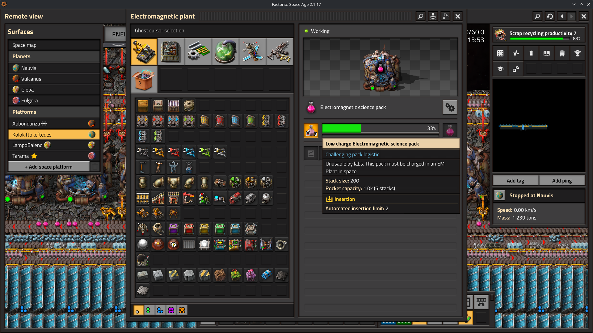
Task: Choose the programmable speaker
Action: click(x=281, y=244)
